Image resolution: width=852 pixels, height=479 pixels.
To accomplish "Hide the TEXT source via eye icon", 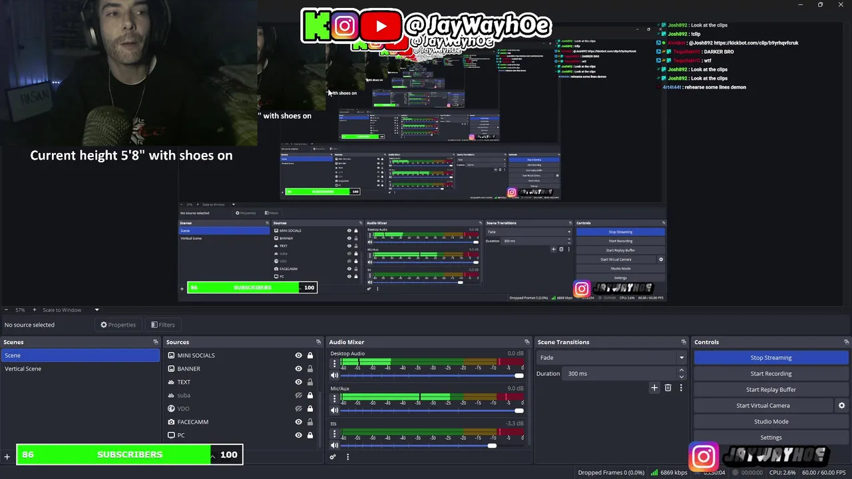I will (x=298, y=382).
